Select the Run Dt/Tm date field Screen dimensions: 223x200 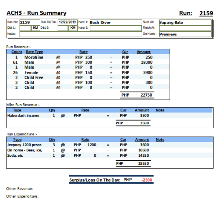tap(68, 22)
